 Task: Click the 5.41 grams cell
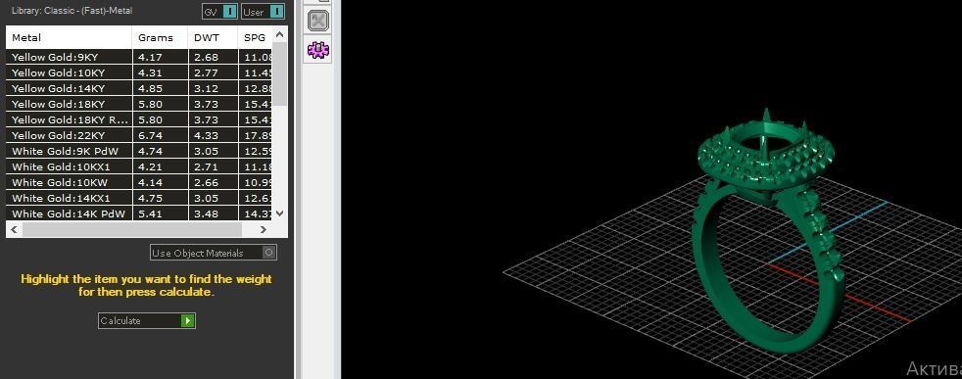[160, 214]
